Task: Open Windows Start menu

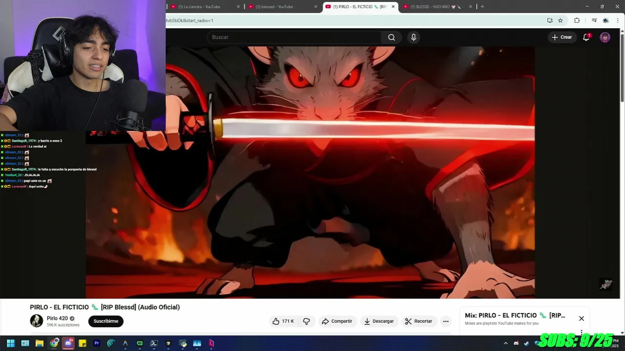Action: (x=10, y=343)
